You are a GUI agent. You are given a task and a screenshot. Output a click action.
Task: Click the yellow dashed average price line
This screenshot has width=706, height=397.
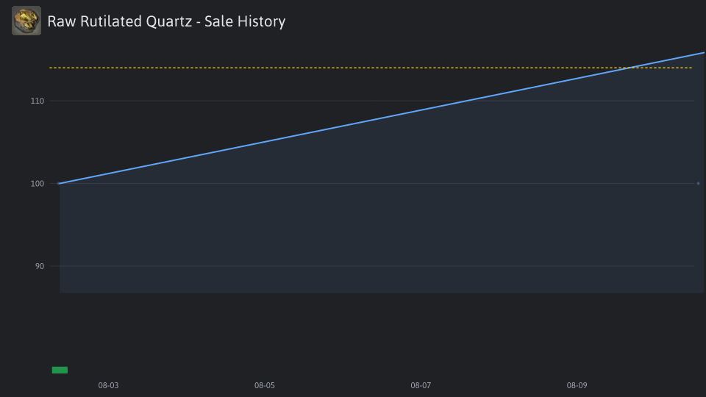pos(371,68)
